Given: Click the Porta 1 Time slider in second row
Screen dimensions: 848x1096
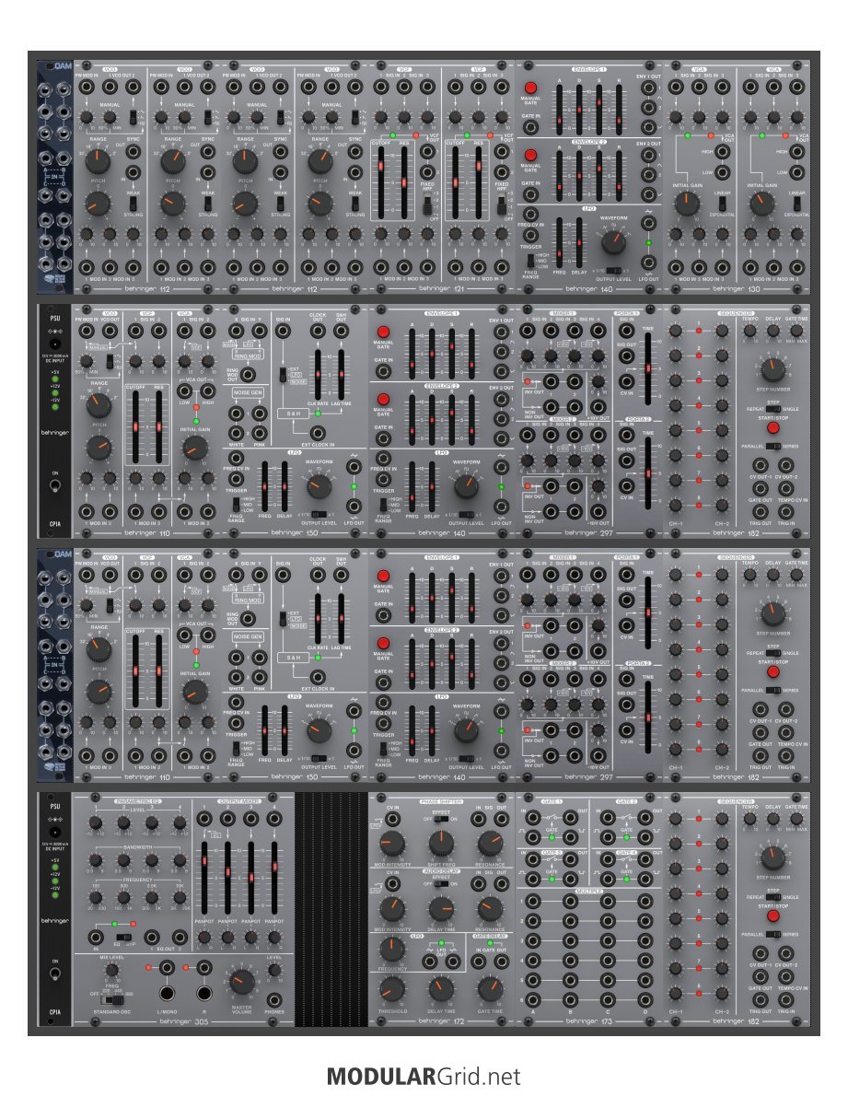Looking at the screenshot, I should coord(647,368).
